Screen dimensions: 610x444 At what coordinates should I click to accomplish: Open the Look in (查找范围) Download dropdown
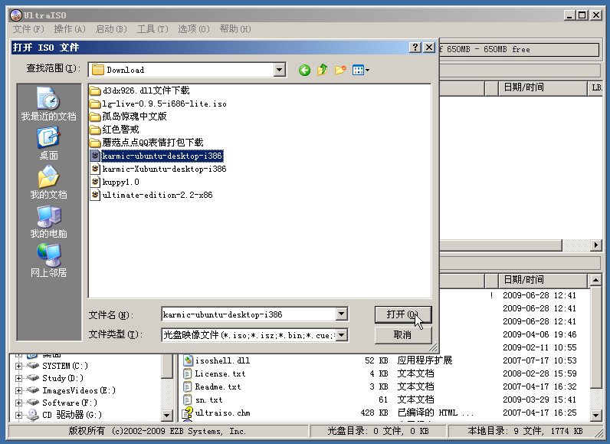tap(279, 70)
